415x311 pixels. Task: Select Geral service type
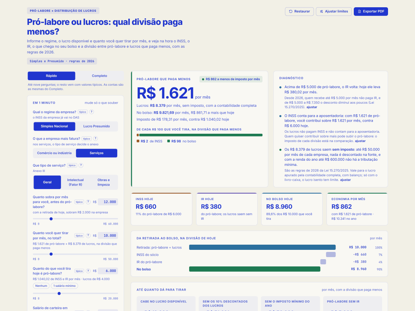pos(47,182)
